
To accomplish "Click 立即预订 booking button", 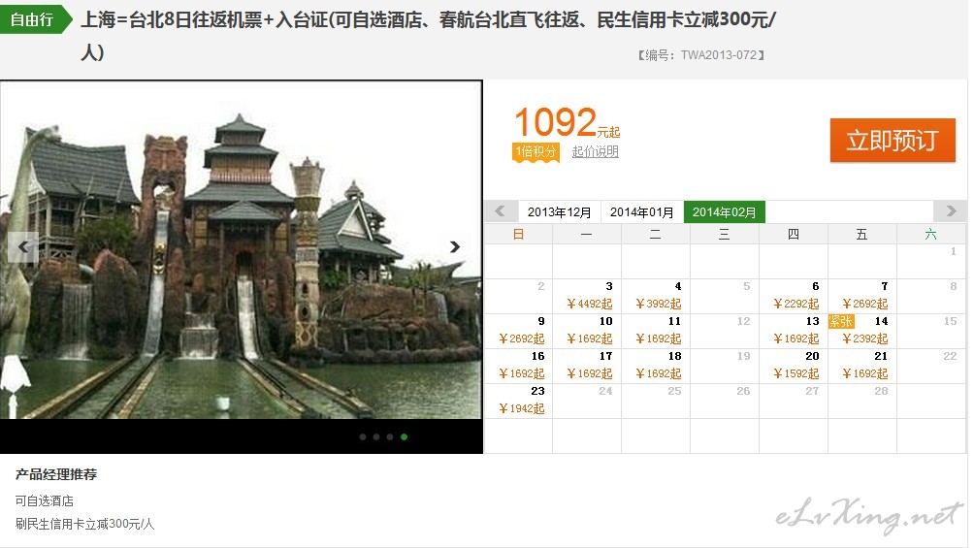I will tap(893, 141).
